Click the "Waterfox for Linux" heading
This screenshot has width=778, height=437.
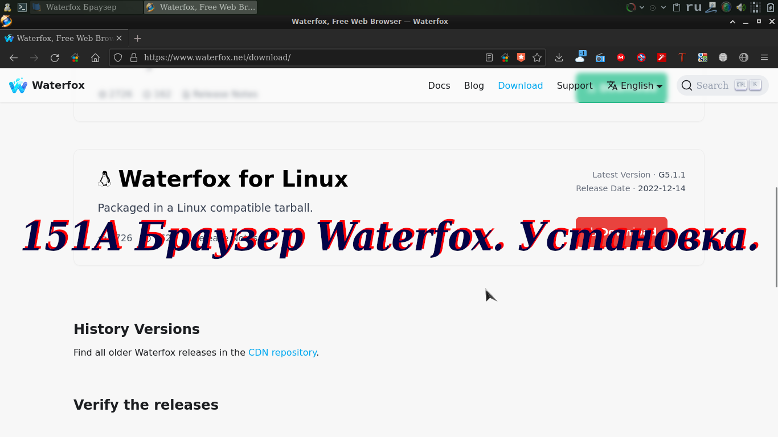pos(233,179)
